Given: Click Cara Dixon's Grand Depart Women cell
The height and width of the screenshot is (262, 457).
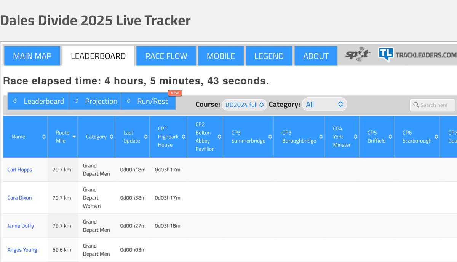Looking at the screenshot, I should point(97,198).
